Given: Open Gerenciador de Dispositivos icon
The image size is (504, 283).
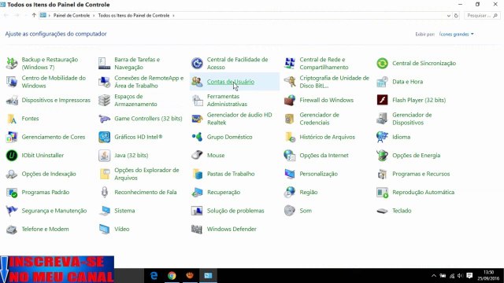Looking at the screenshot, I should (x=382, y=119).
